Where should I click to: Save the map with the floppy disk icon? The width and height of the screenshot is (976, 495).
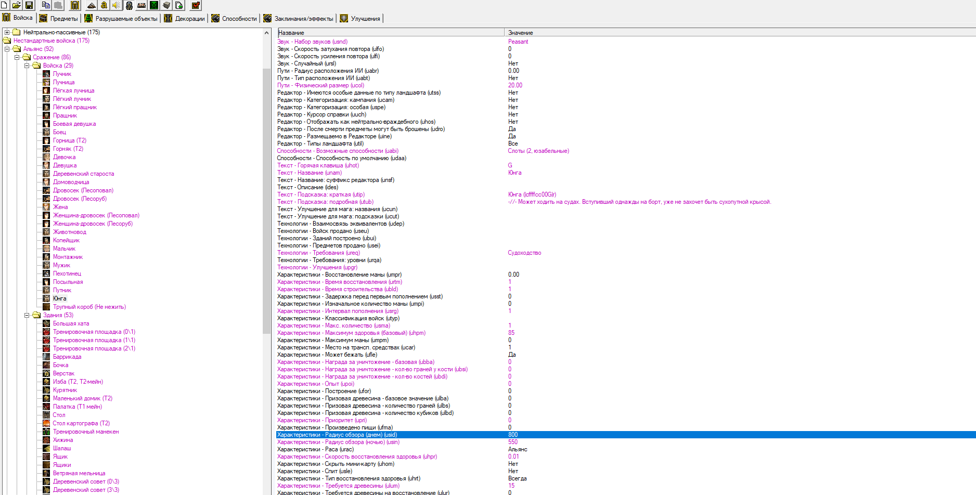[x=29, y=5]
